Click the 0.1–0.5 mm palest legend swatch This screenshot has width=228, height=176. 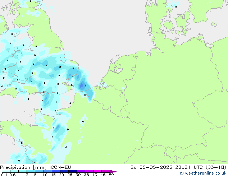pyautogui.click(x=6, y=171)
